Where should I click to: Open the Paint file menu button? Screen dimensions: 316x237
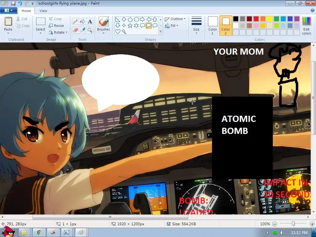[x=8, y=10]
